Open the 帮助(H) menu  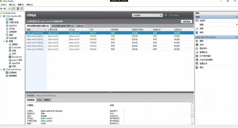(x=30, y=5)
